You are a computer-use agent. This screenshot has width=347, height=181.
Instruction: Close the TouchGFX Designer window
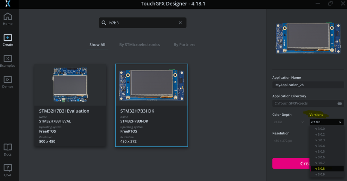pyautogui.click(x=343, y=3)
